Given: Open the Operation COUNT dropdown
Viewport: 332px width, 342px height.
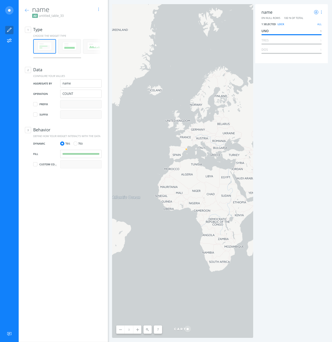Looking at the screenshot, I should click(x=81, y=94).
